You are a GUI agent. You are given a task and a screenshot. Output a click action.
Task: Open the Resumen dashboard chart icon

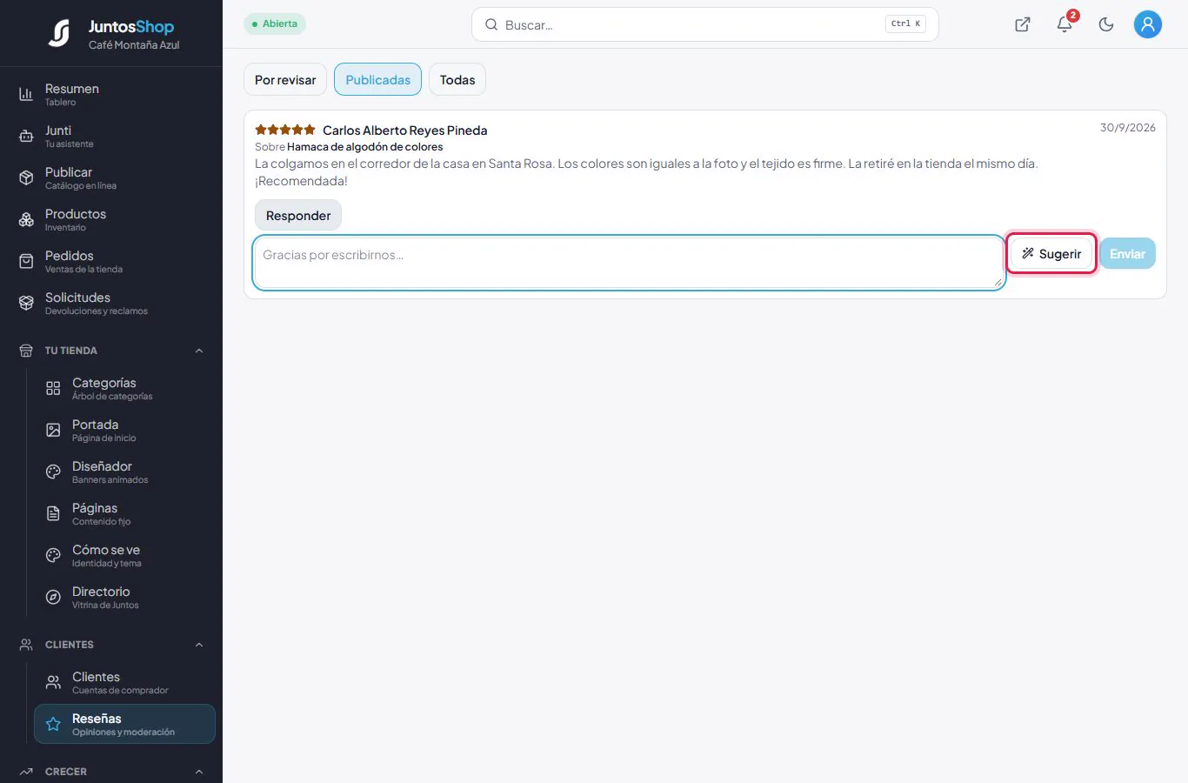coord(26,94)
